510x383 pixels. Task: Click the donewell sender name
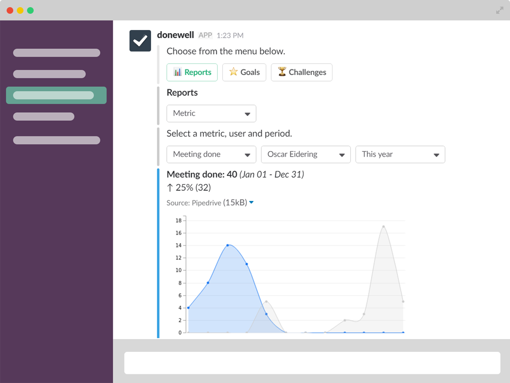(175, 35)
